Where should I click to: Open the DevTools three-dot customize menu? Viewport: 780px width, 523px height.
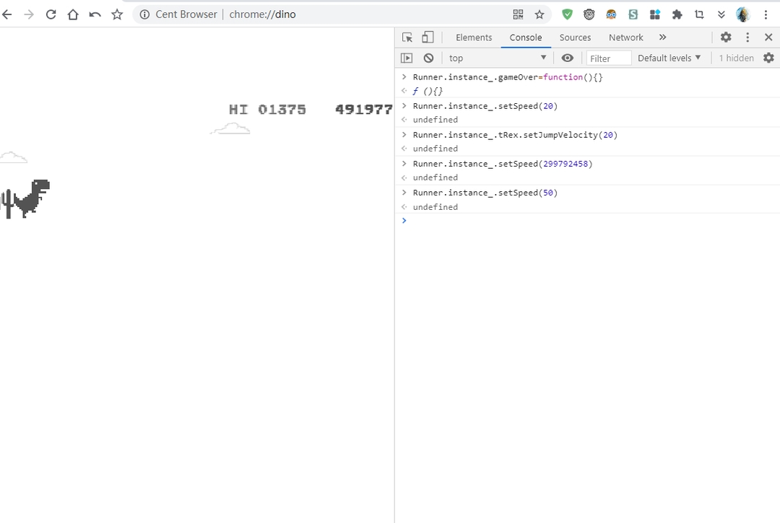click(747, 38)
